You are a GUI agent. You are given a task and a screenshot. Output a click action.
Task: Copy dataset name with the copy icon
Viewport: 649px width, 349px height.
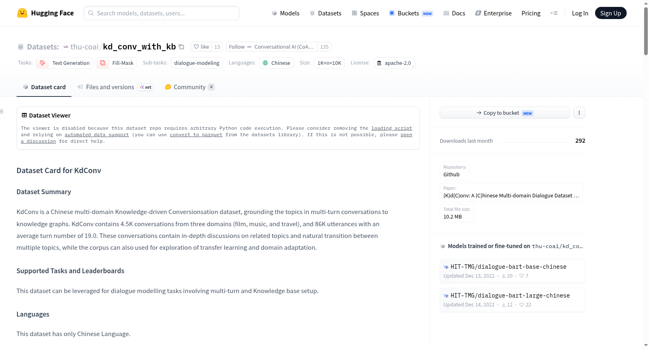click(x=181, y=47)
